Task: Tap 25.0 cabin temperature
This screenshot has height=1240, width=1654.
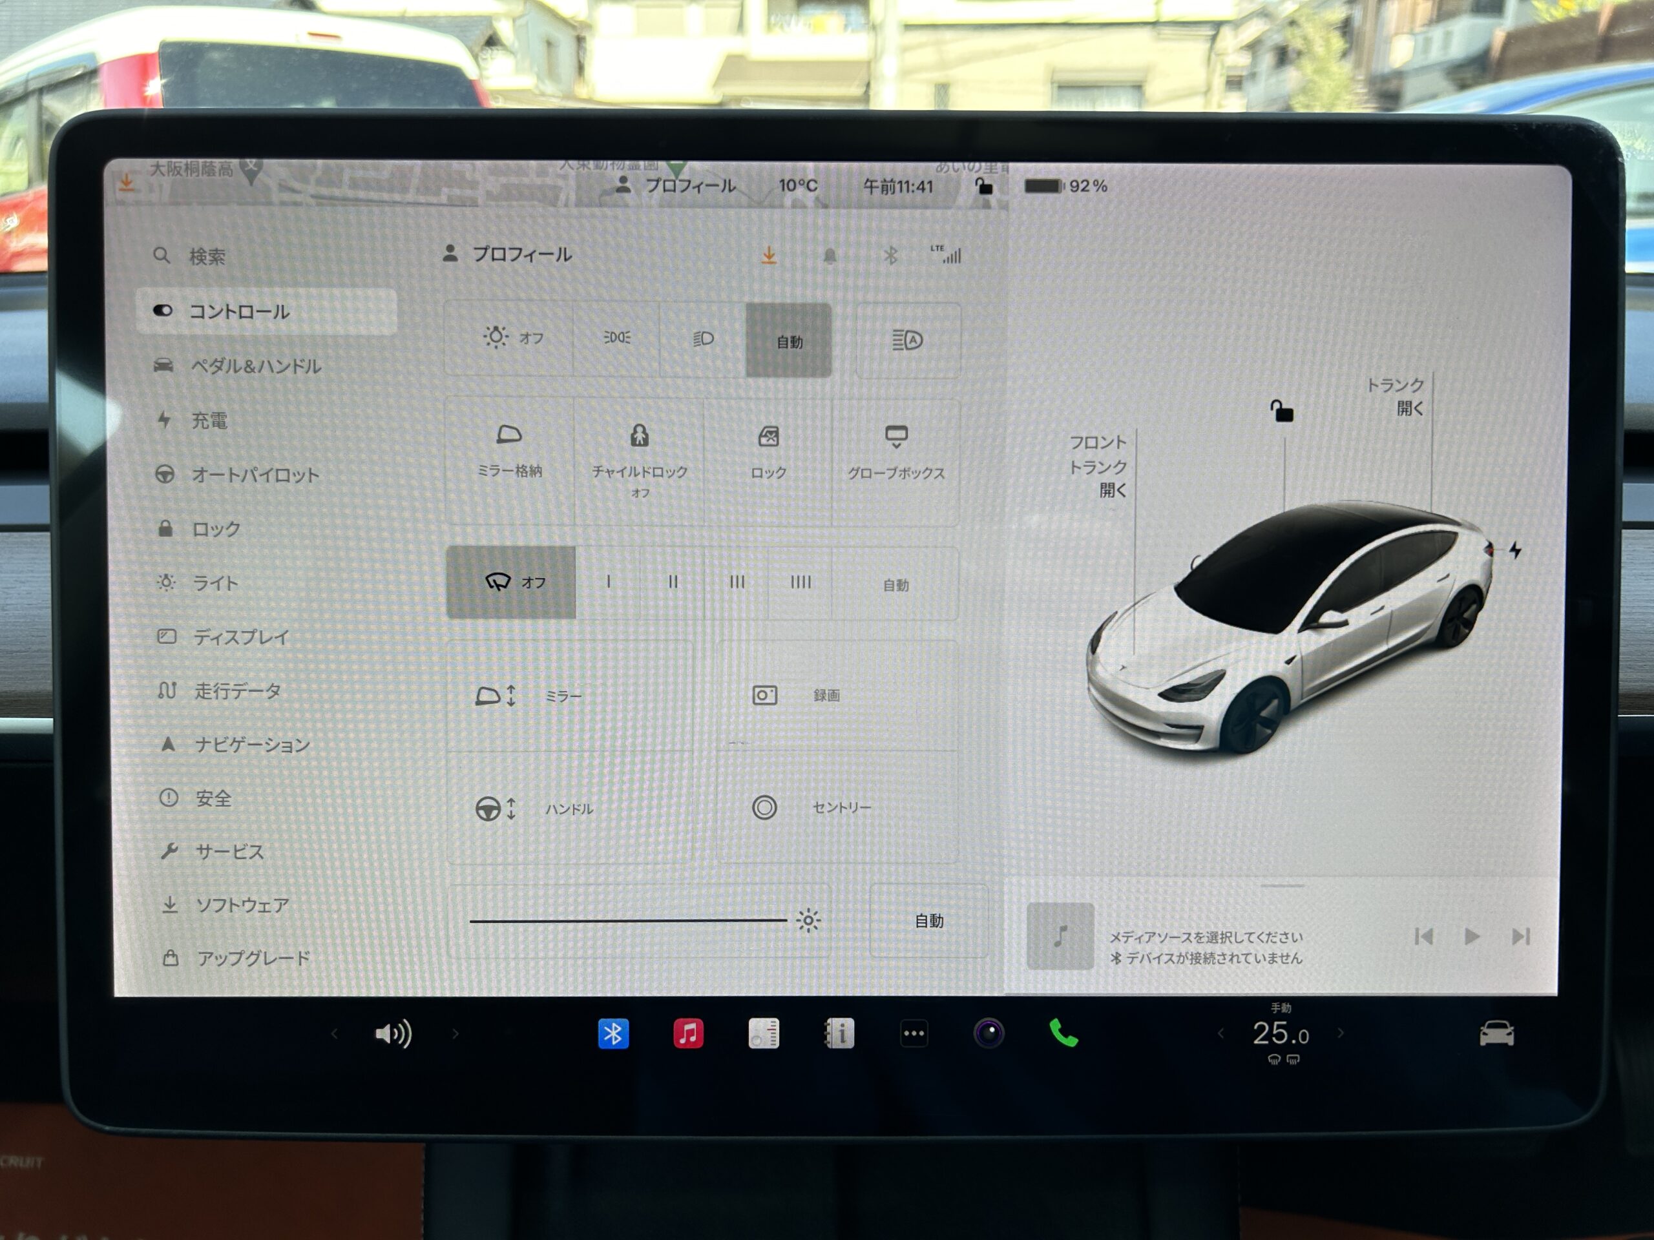Action: coord(1280,1034)
